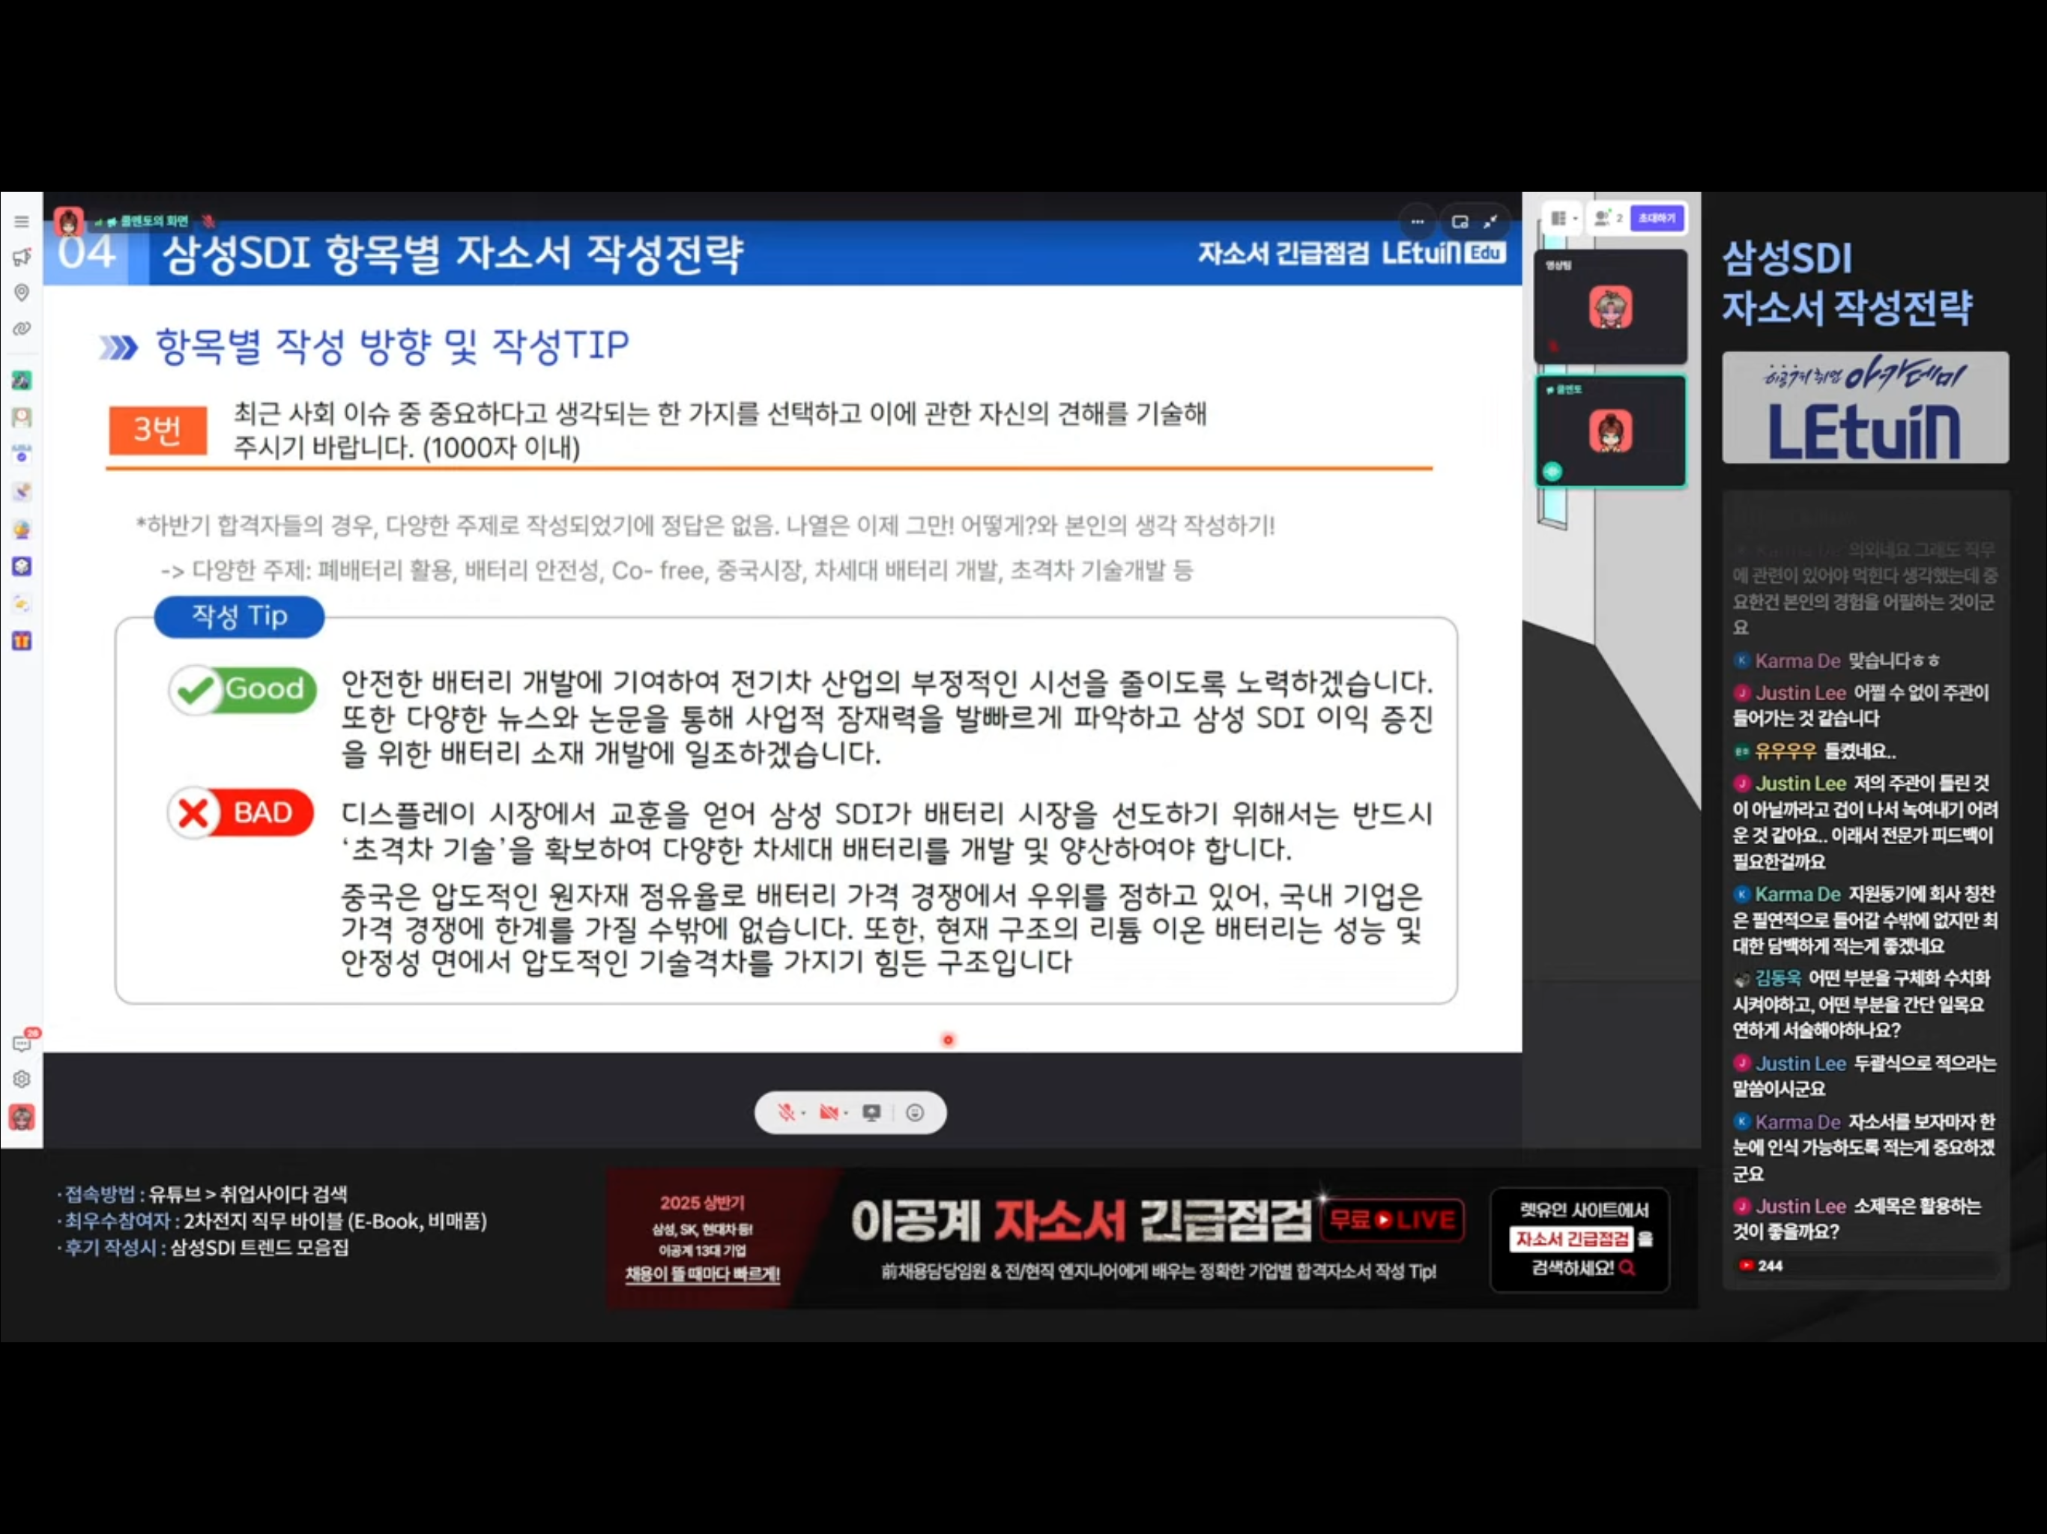
Task: Open the video layout grid dropdown
Action: pyautogui.click(x=1563, y=219)
